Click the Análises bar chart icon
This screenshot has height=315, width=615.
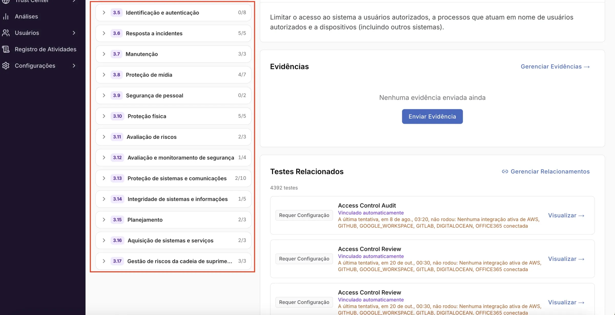click(6, 16)
